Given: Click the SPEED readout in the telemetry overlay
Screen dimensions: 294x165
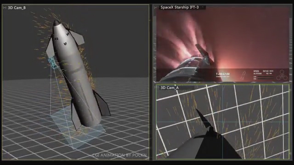Looking at the screenshot, I should [263, 71].
